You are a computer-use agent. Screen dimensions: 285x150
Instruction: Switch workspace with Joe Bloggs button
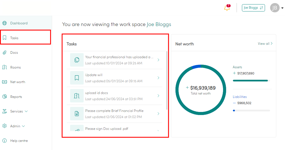pos(253,8)
